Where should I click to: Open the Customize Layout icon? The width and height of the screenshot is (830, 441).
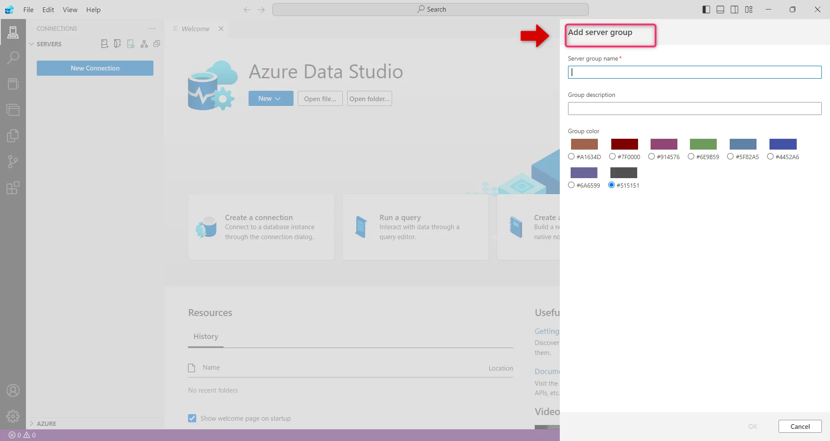coord(749,10)
